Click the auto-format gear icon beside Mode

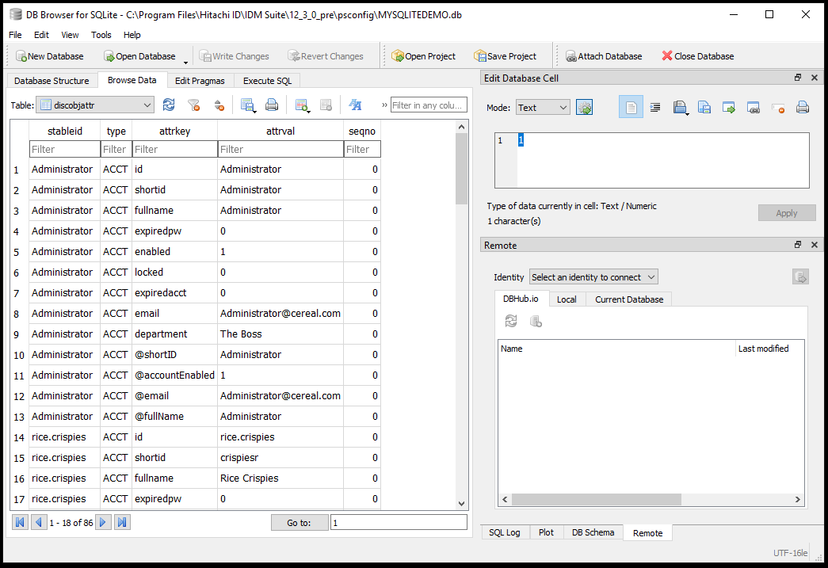[585, 108]
